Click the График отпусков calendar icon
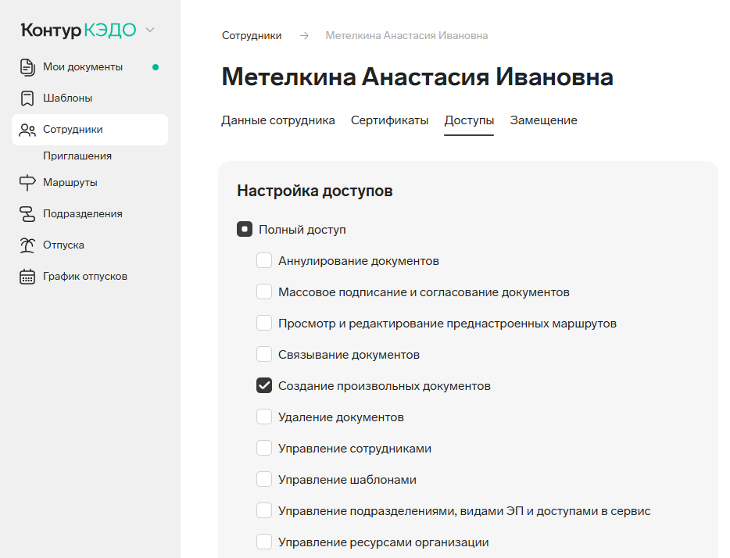This screenshot has width=730, height=558. (27, 277)
